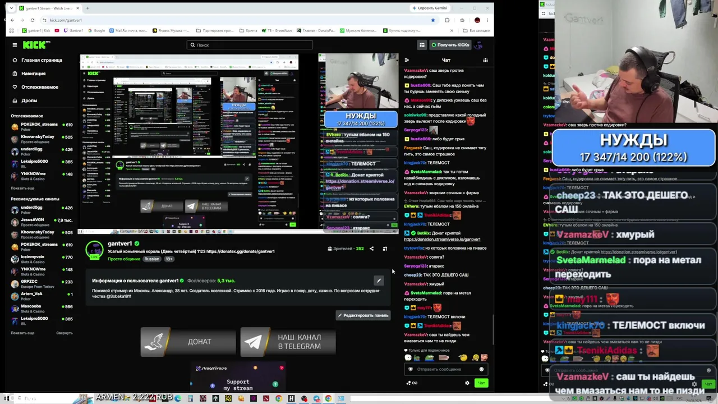Click Редактировать панель button
This screenshot has height=404, width=718.
tap(363, 315)
